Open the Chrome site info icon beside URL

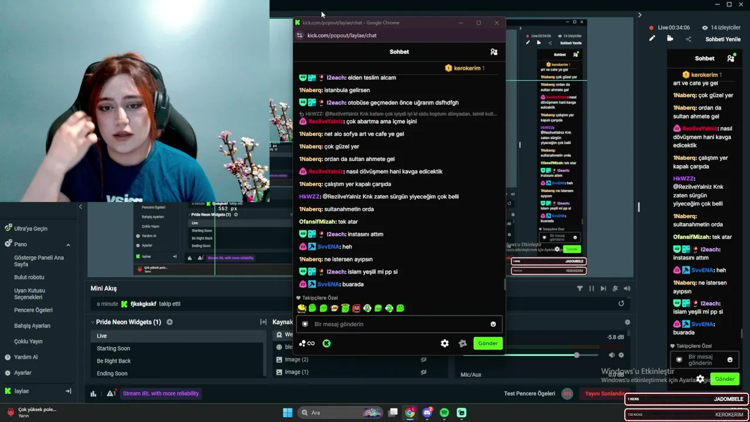tap(299, 35)
